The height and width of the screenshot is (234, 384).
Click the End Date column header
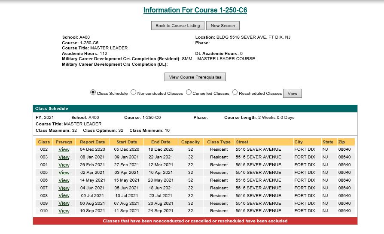(x=161, y=142)
